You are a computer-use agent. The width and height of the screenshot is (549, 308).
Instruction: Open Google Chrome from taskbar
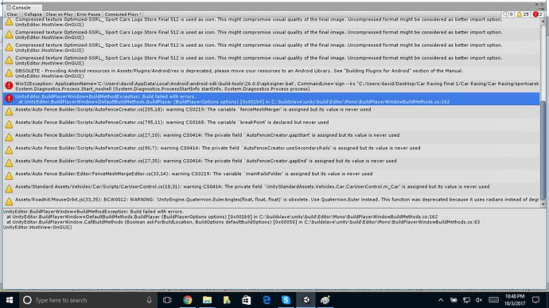click(187, 300)
